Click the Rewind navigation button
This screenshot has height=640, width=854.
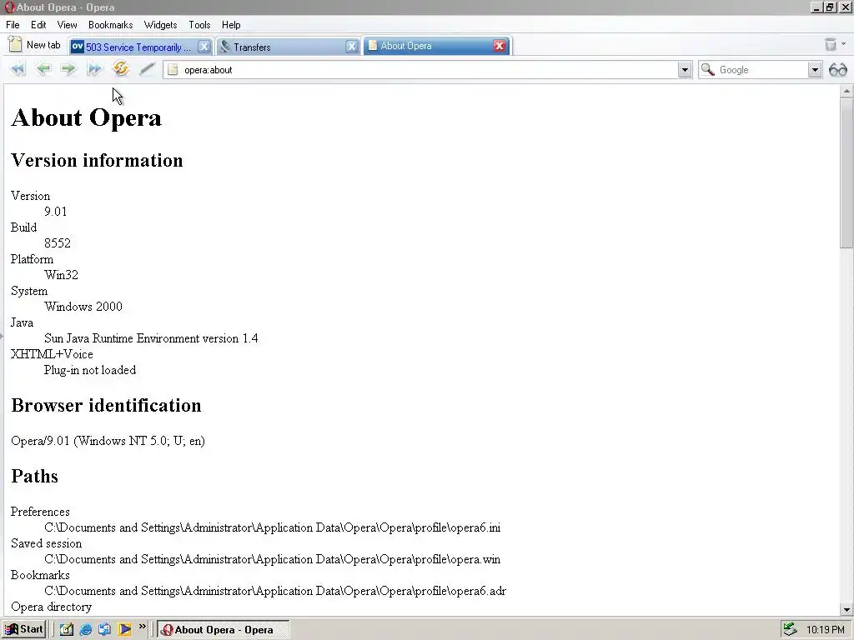[18, 69]
